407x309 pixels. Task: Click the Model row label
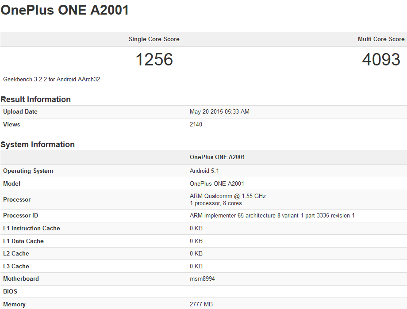tap(12, 184)
